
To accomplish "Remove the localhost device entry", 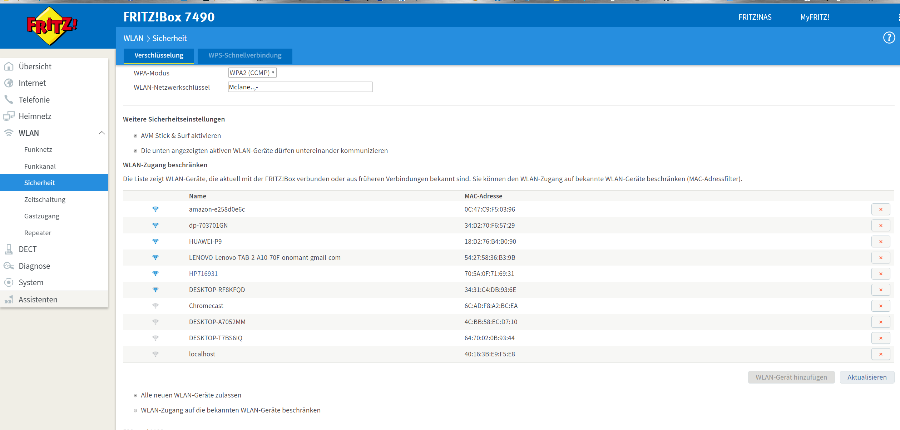I will [x=881, y=354].
